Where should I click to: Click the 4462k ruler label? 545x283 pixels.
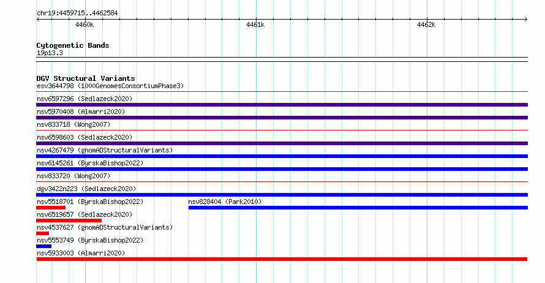pos(426,25)
